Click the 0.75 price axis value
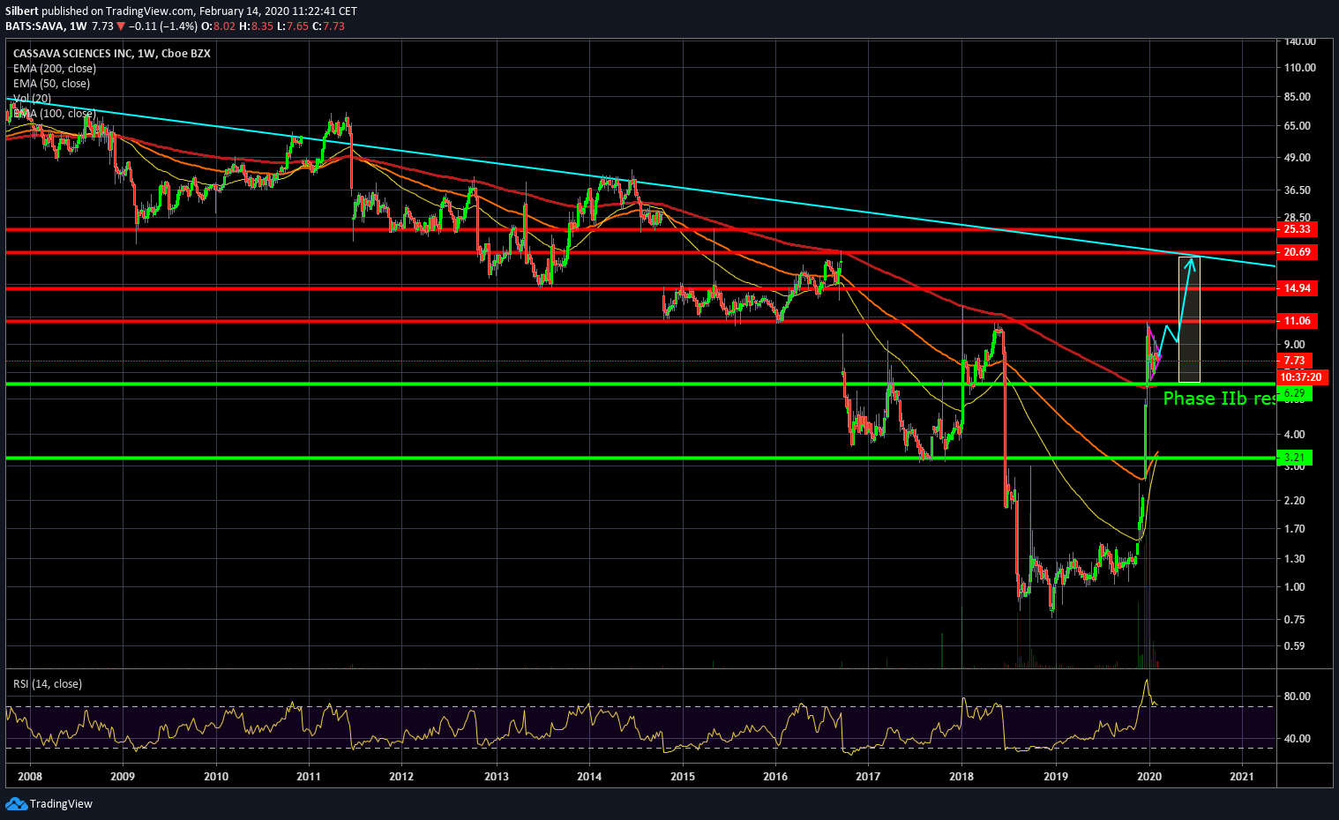Screen dimensions: 1339x820 (x=1295, y=620)
